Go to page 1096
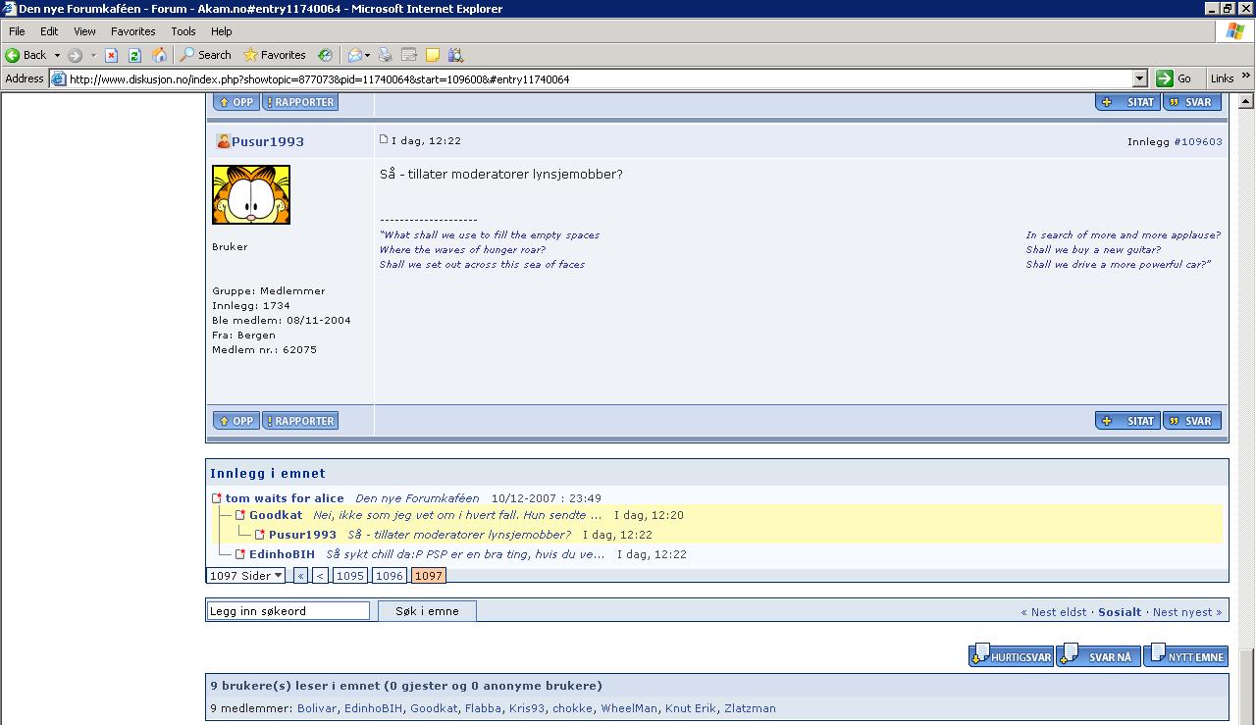Viewport: 1256px width, 725px height. (390, 576)
